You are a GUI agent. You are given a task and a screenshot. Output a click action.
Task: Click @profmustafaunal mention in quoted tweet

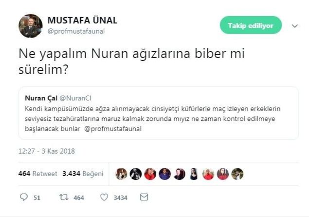coord(109,129)
